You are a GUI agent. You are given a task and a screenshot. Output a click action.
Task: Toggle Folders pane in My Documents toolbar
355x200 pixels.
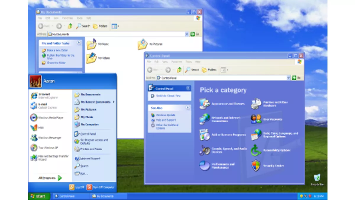click(100, 26)
